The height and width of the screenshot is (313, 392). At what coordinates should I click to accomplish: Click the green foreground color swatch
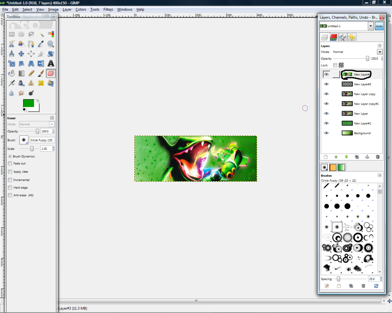pos(28,103)
